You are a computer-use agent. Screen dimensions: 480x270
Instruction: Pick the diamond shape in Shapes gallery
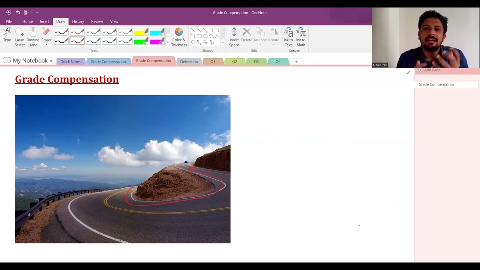193,42
